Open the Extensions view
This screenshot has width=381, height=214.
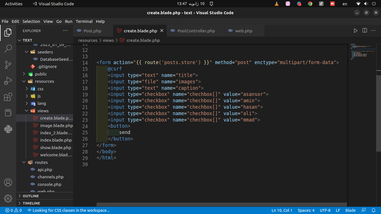point(8,97)
